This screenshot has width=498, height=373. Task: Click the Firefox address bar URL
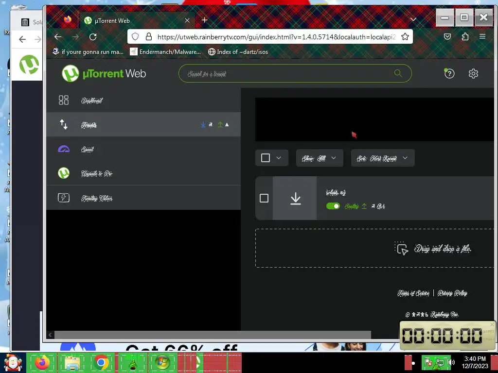pos(276,37)
